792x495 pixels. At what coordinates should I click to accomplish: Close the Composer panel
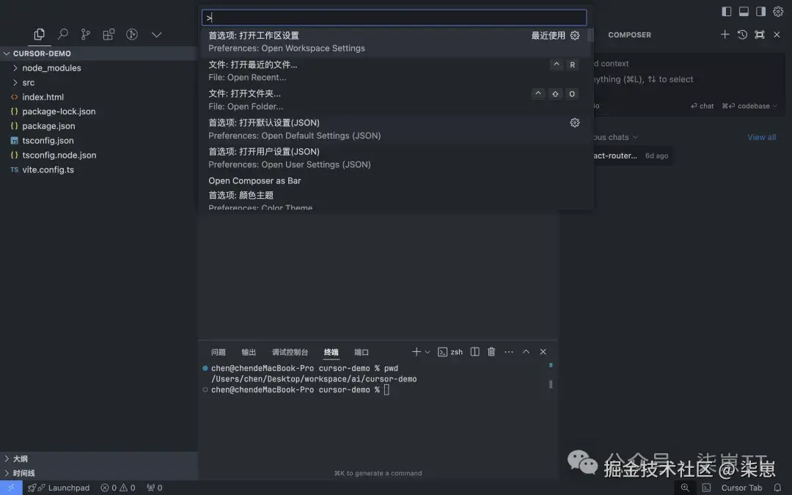777,34
